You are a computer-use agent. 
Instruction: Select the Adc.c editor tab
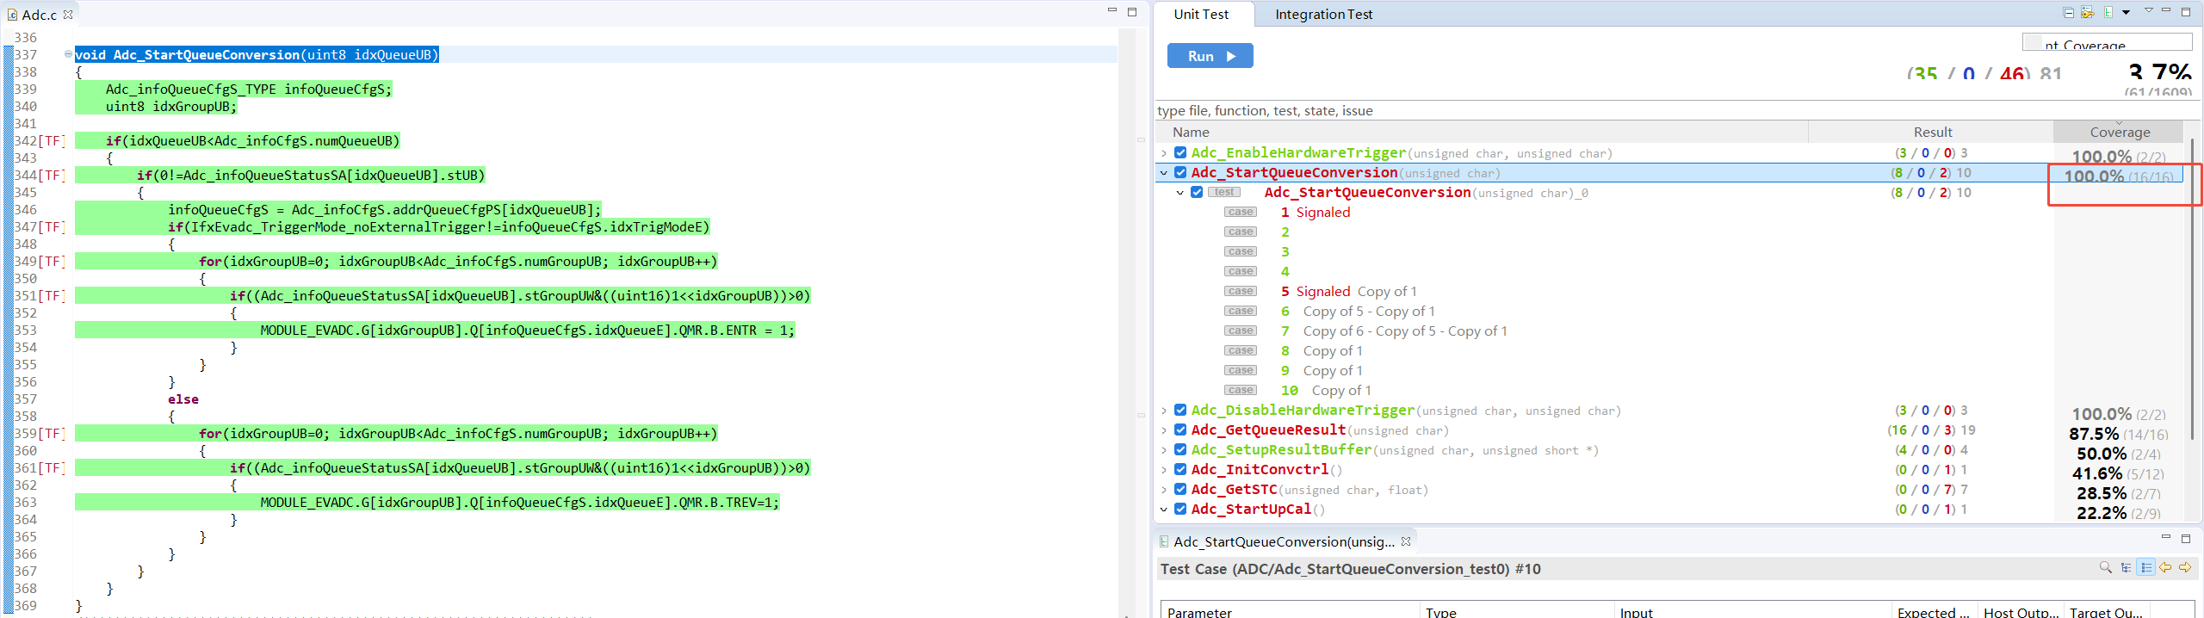39,15
